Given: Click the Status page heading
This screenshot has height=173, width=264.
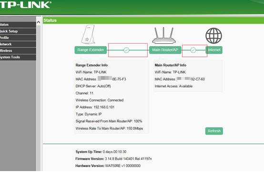Looking at the screenshot, I should click(50, 20).
